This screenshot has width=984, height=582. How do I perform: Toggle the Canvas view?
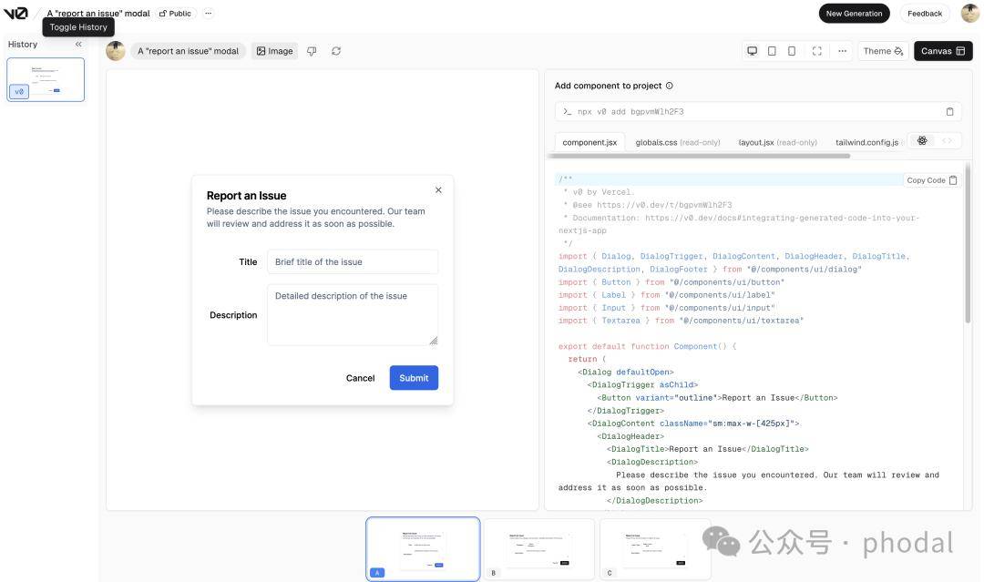pos(943,51)
